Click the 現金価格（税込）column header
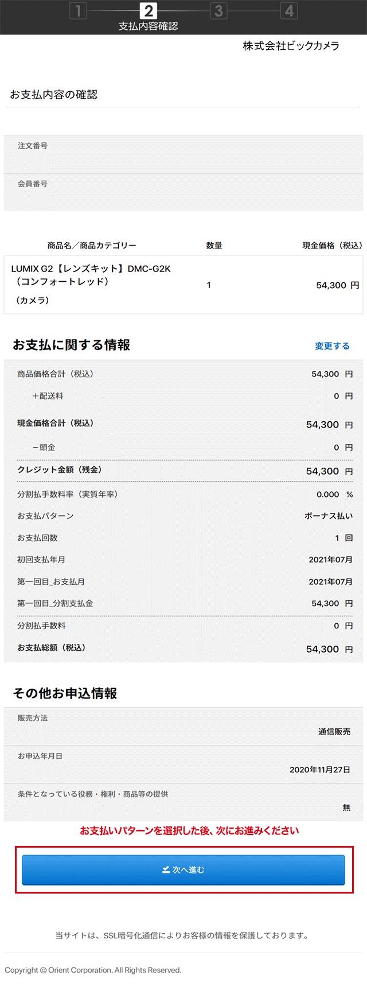Image resolution: width=367 pixels, height=998 pixels. [x=323, y=244]
